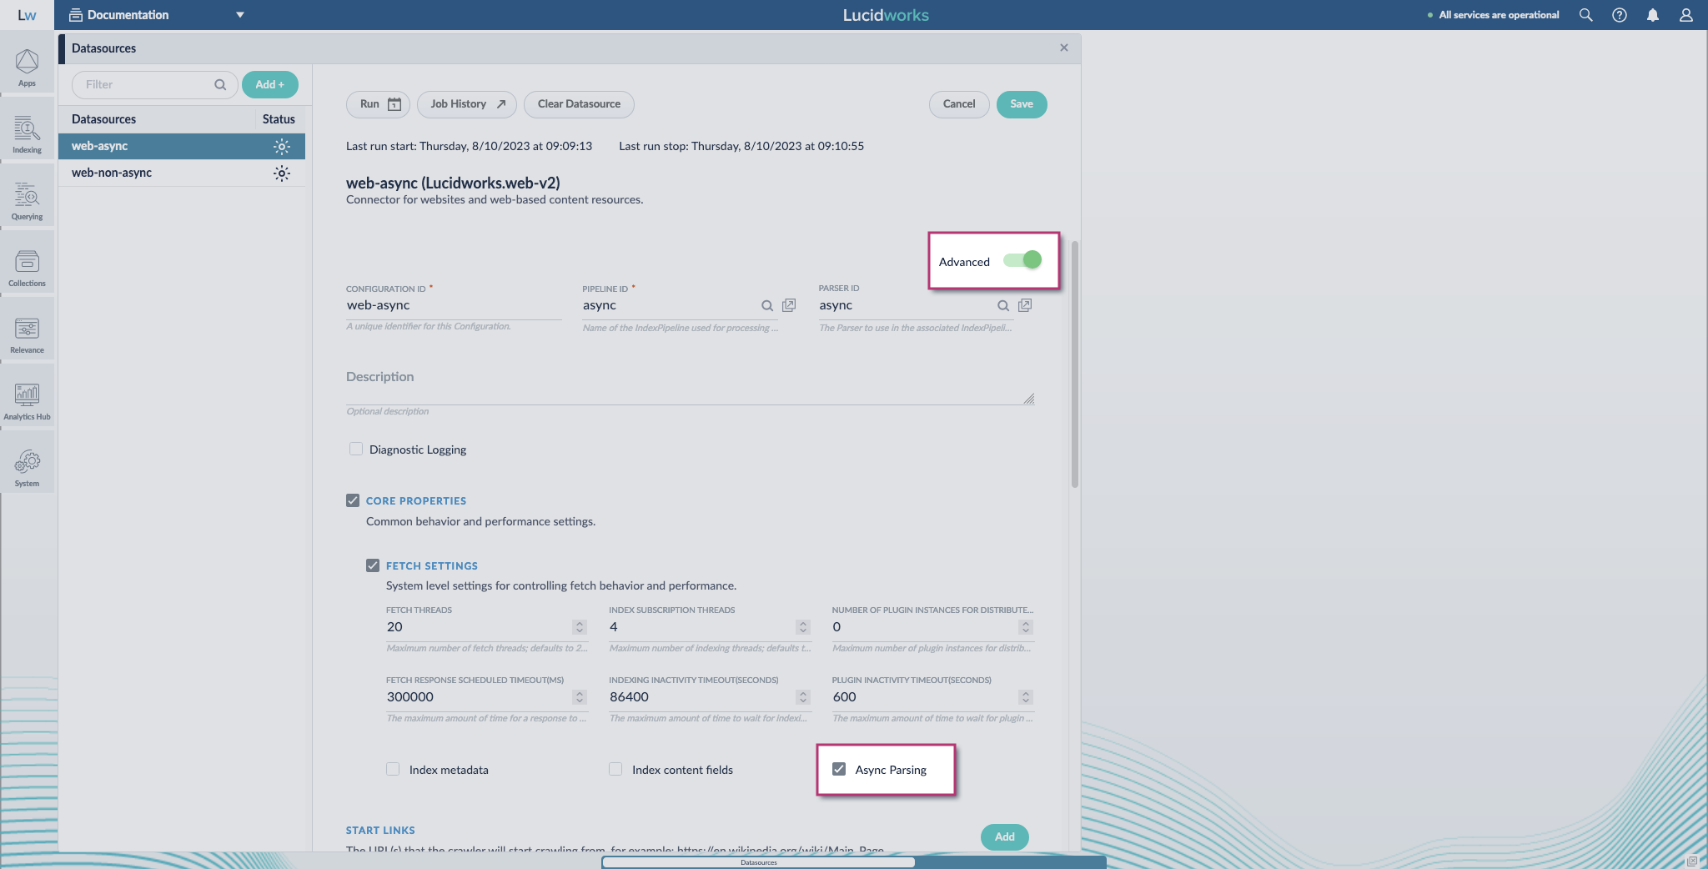Open the Collections menu icon

tap(27, 268)
